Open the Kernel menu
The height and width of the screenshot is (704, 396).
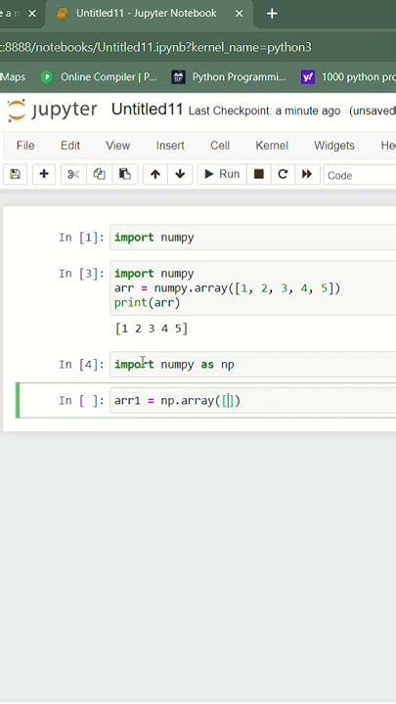pos(272,146)
